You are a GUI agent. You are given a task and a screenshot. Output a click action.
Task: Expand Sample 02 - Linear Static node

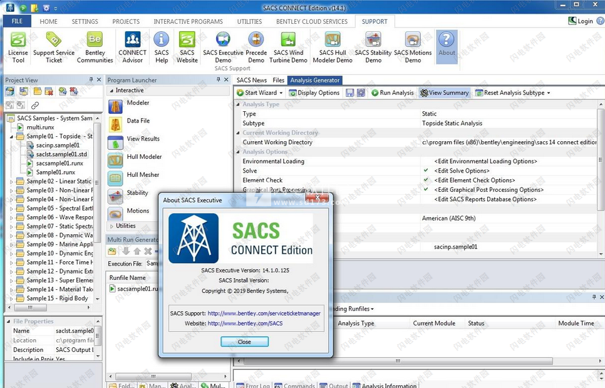coord(11,181)
